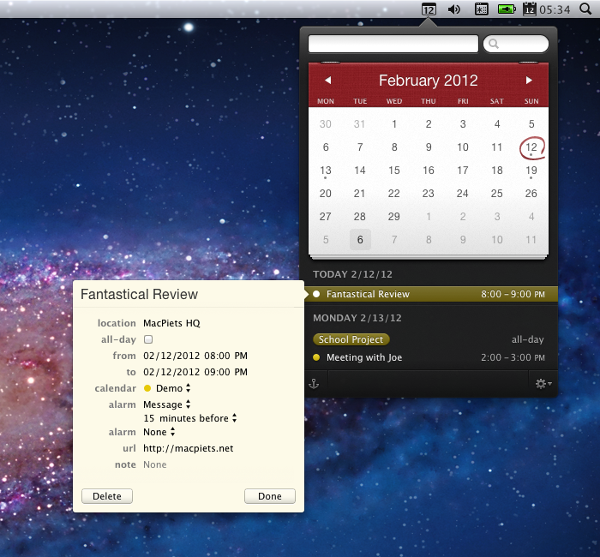Image resolution: width=600 pixels, height=557 pixels.
Task: Click the yellow Demo calendar color dot
Action: pyautogui.click(x=147, y=388)
